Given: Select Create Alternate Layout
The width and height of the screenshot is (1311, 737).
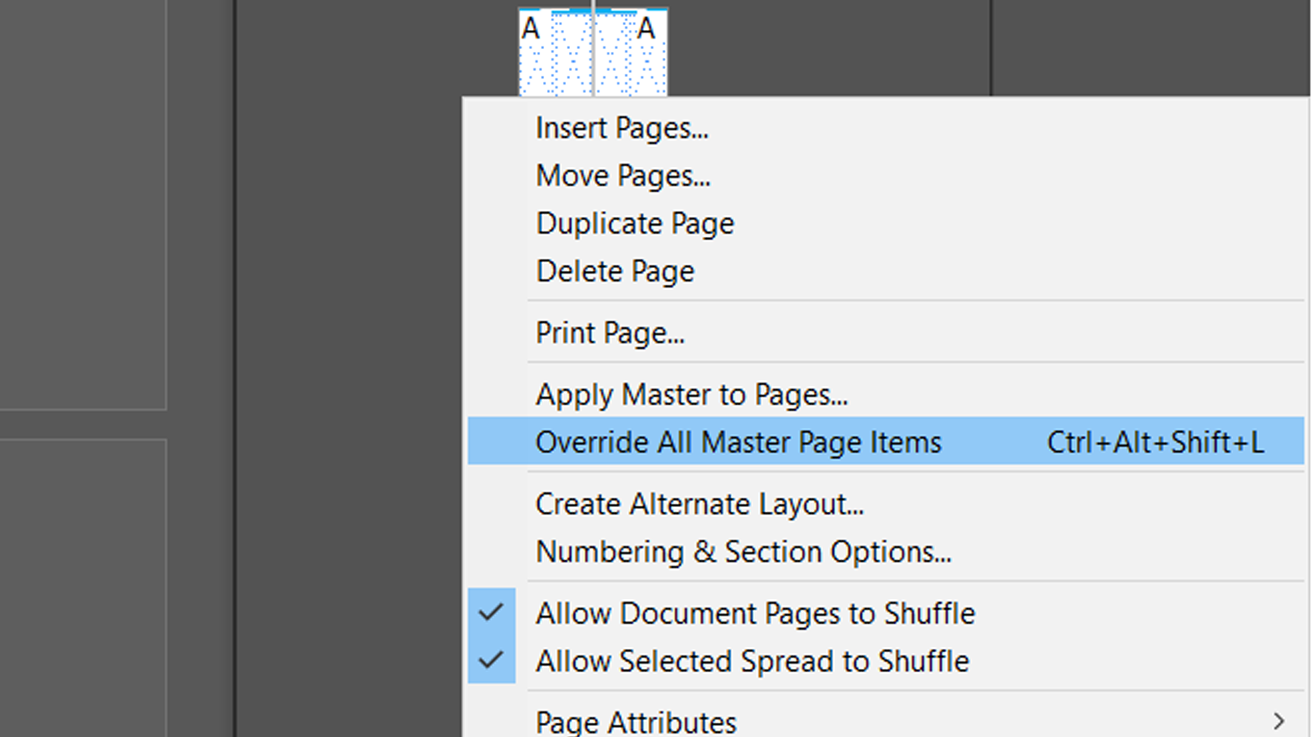Looking at the screenshot, I should 700,504.
